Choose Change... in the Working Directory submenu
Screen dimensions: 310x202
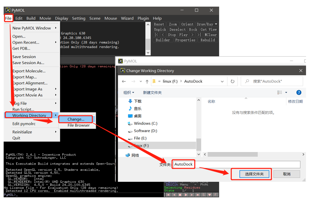click(x=76, y=119)
